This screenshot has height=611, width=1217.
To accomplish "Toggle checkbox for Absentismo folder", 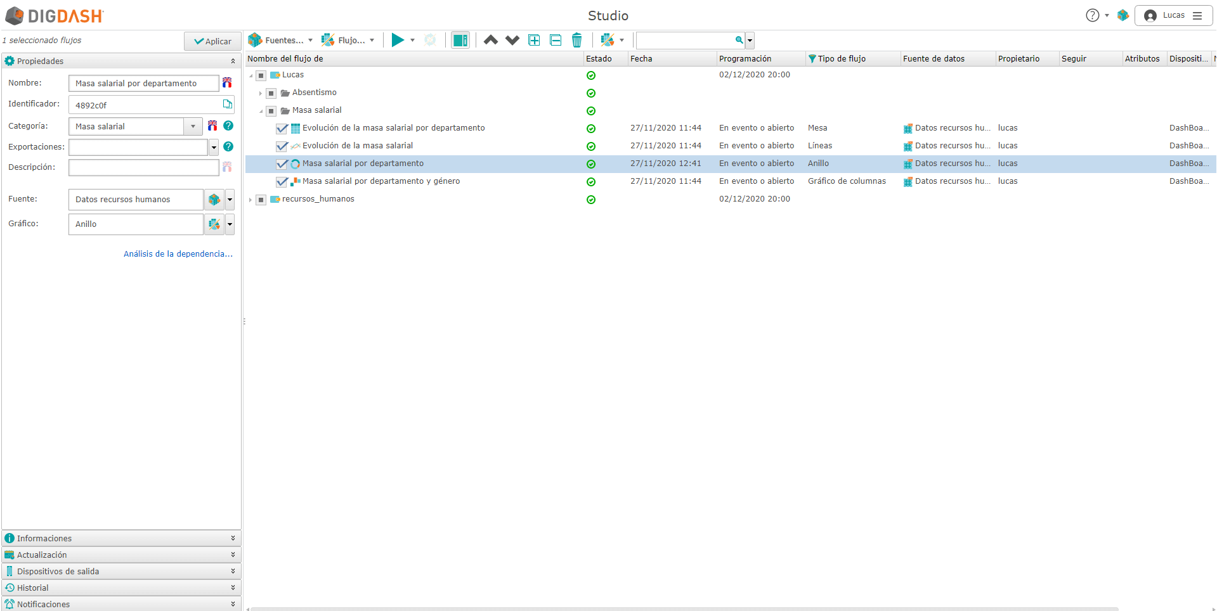I will [x=271, y=93].
